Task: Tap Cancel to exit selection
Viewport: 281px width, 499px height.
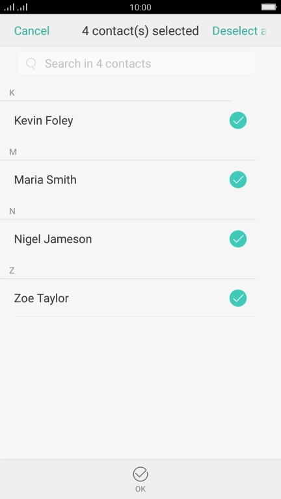Action: (x=32, y=31)
